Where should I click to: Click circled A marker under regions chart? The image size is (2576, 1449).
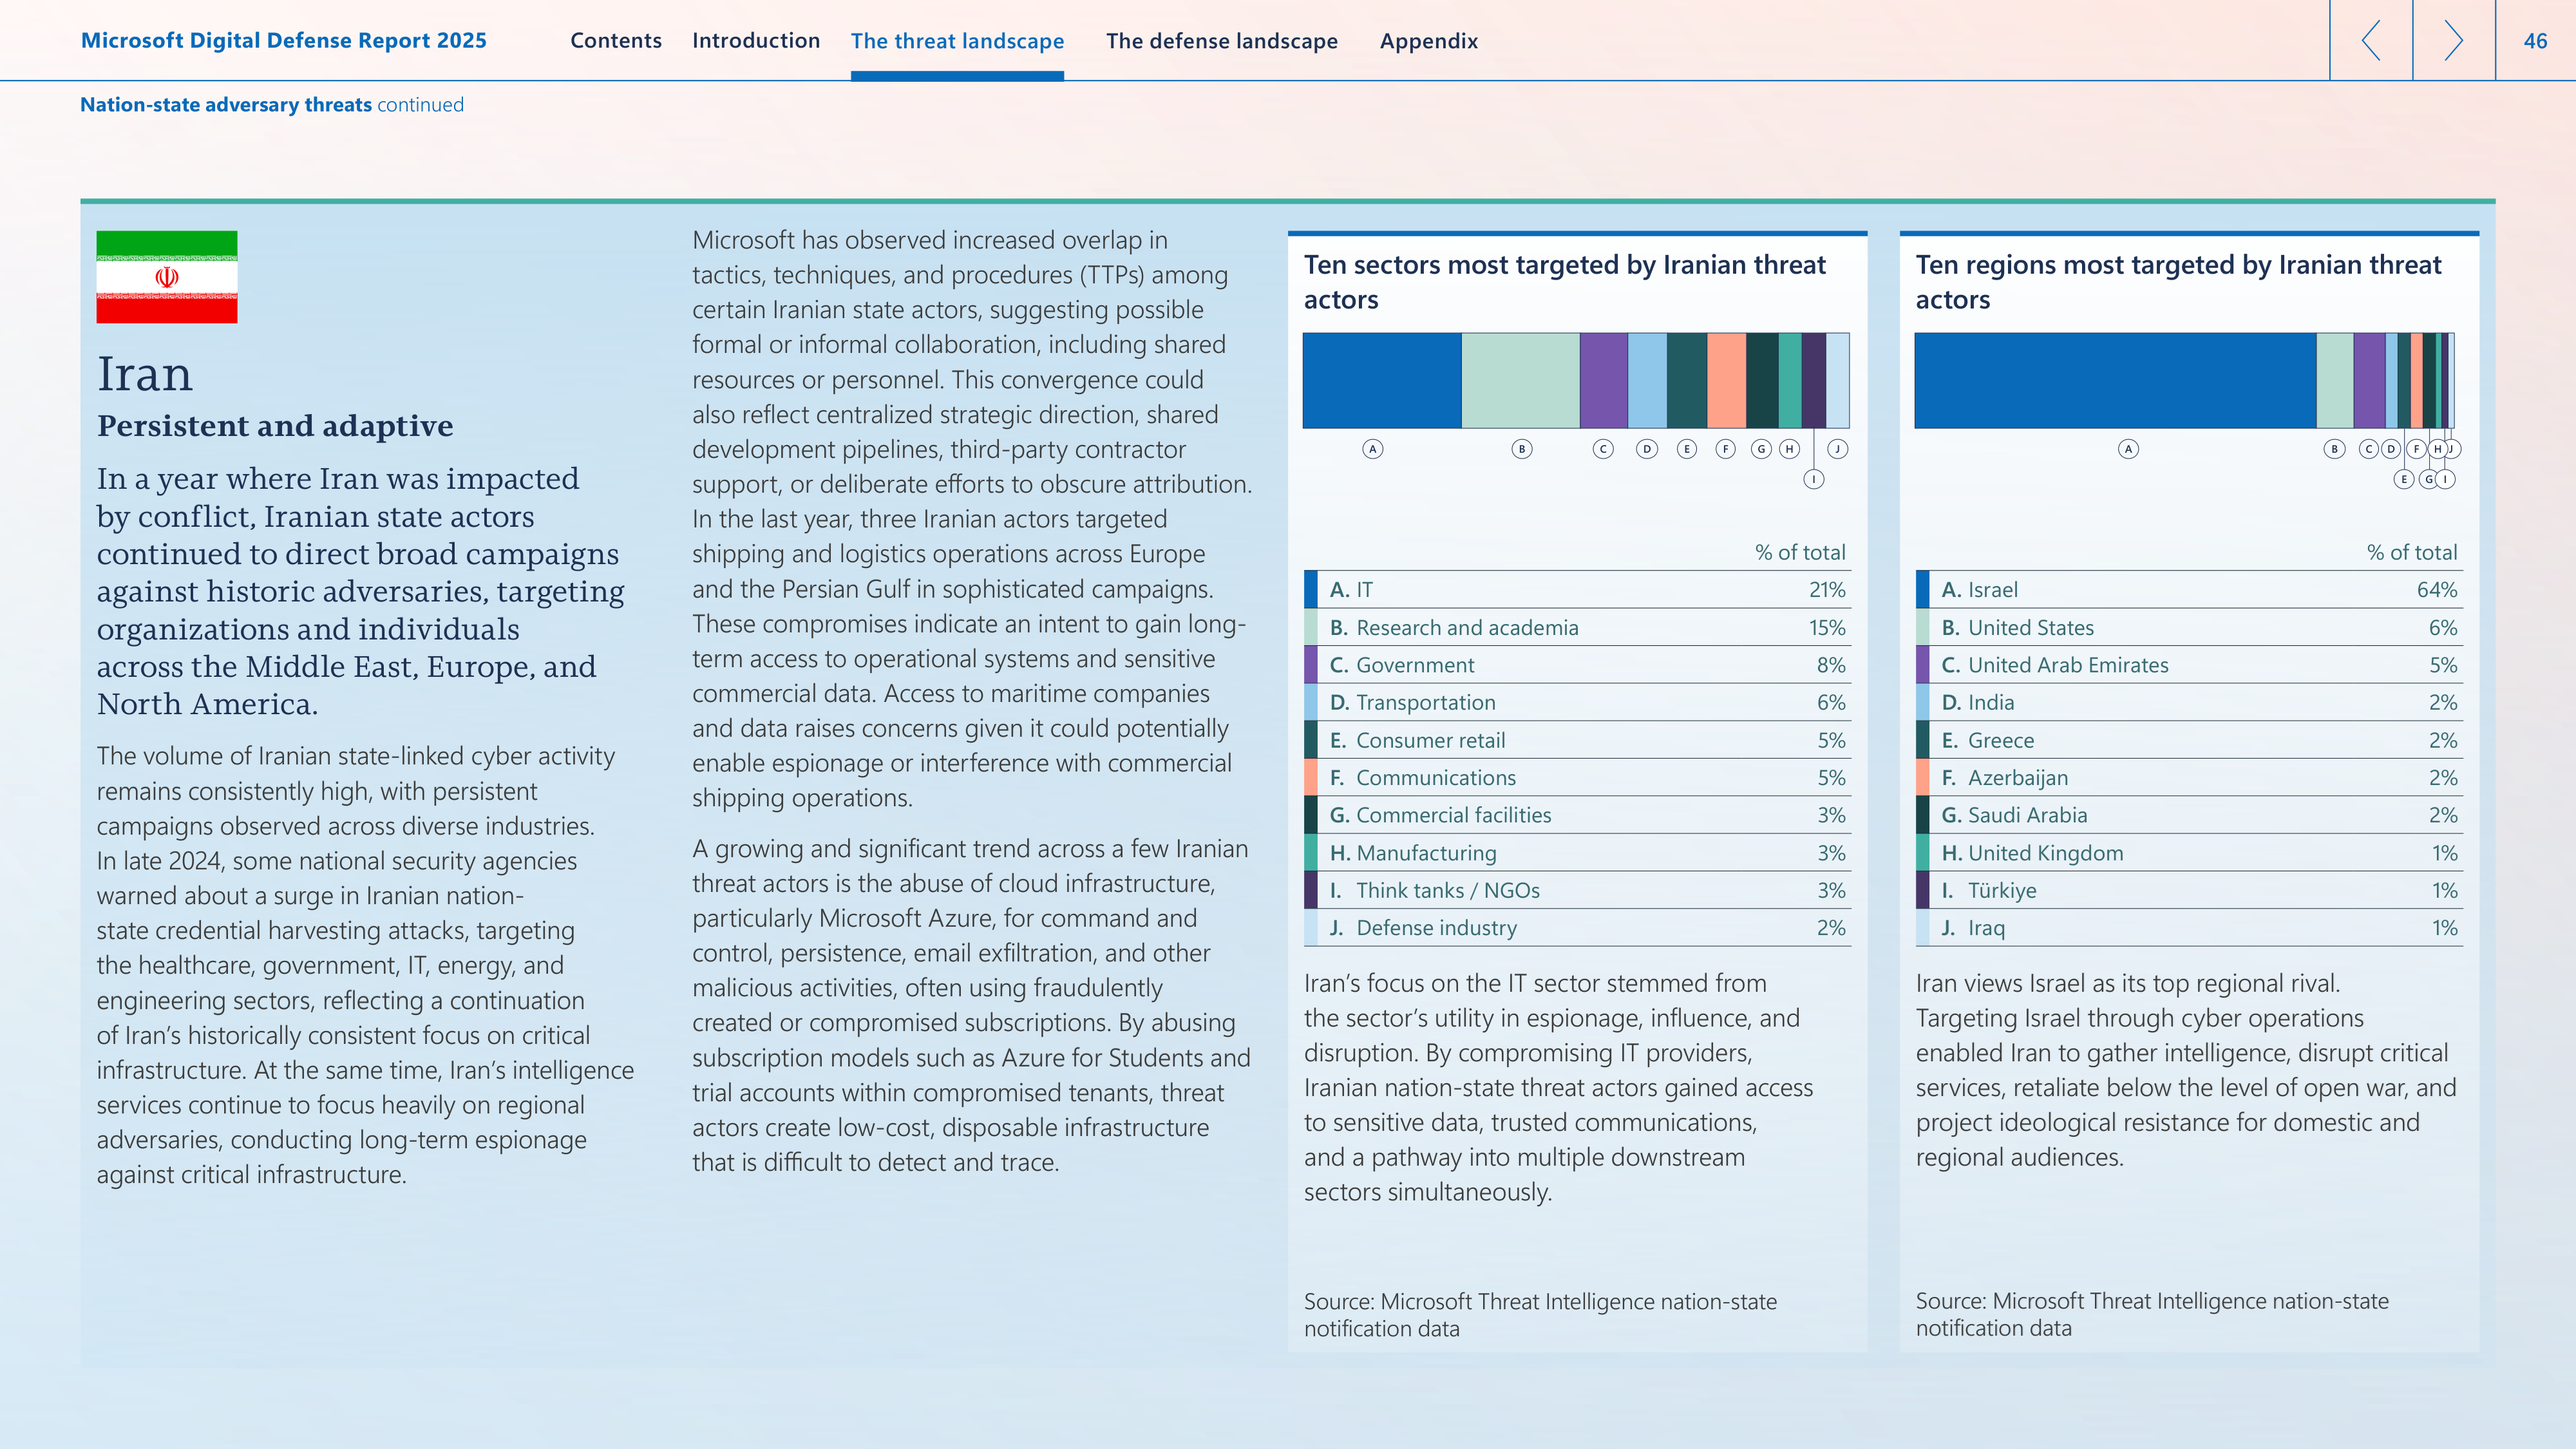click(x=2129, y=449)
